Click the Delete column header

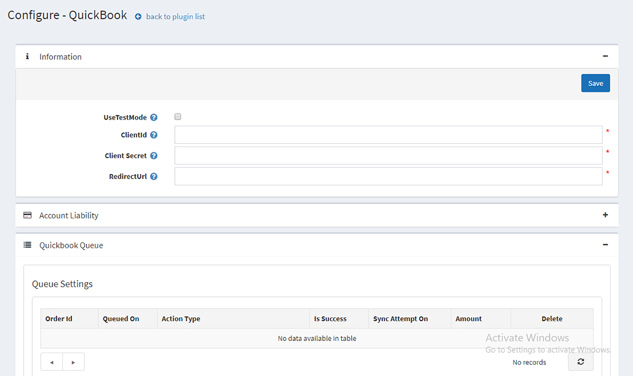[x=552, y=319]
